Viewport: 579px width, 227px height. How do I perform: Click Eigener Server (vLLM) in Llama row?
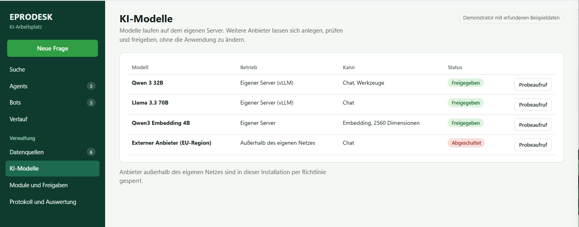(267, 103)
